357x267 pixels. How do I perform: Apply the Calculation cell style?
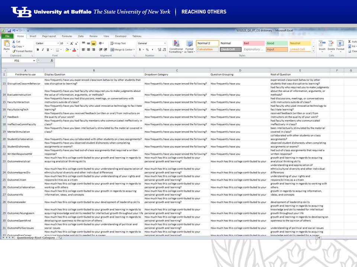[208, 49]
